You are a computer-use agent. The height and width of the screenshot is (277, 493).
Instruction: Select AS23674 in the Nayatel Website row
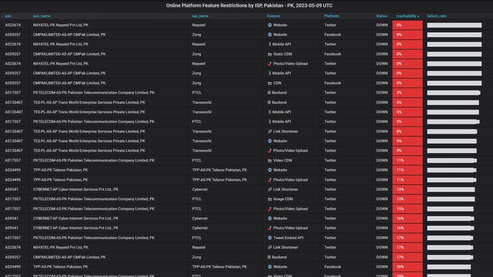pos(13,25)
